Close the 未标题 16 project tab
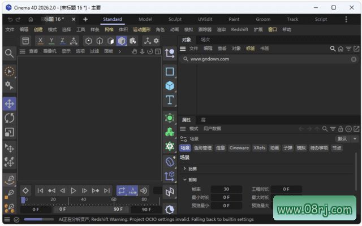Screen dimensions: 362x226 click(x=74, y=19)
